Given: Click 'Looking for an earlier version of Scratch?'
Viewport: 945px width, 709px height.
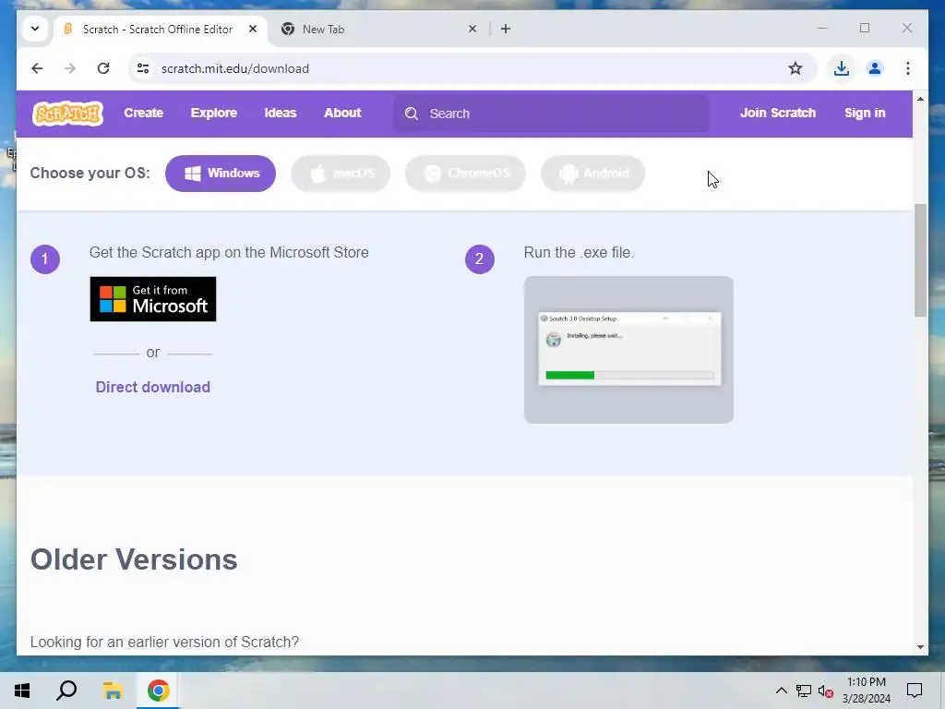Looking at the screenshot, I should point(164,642).
